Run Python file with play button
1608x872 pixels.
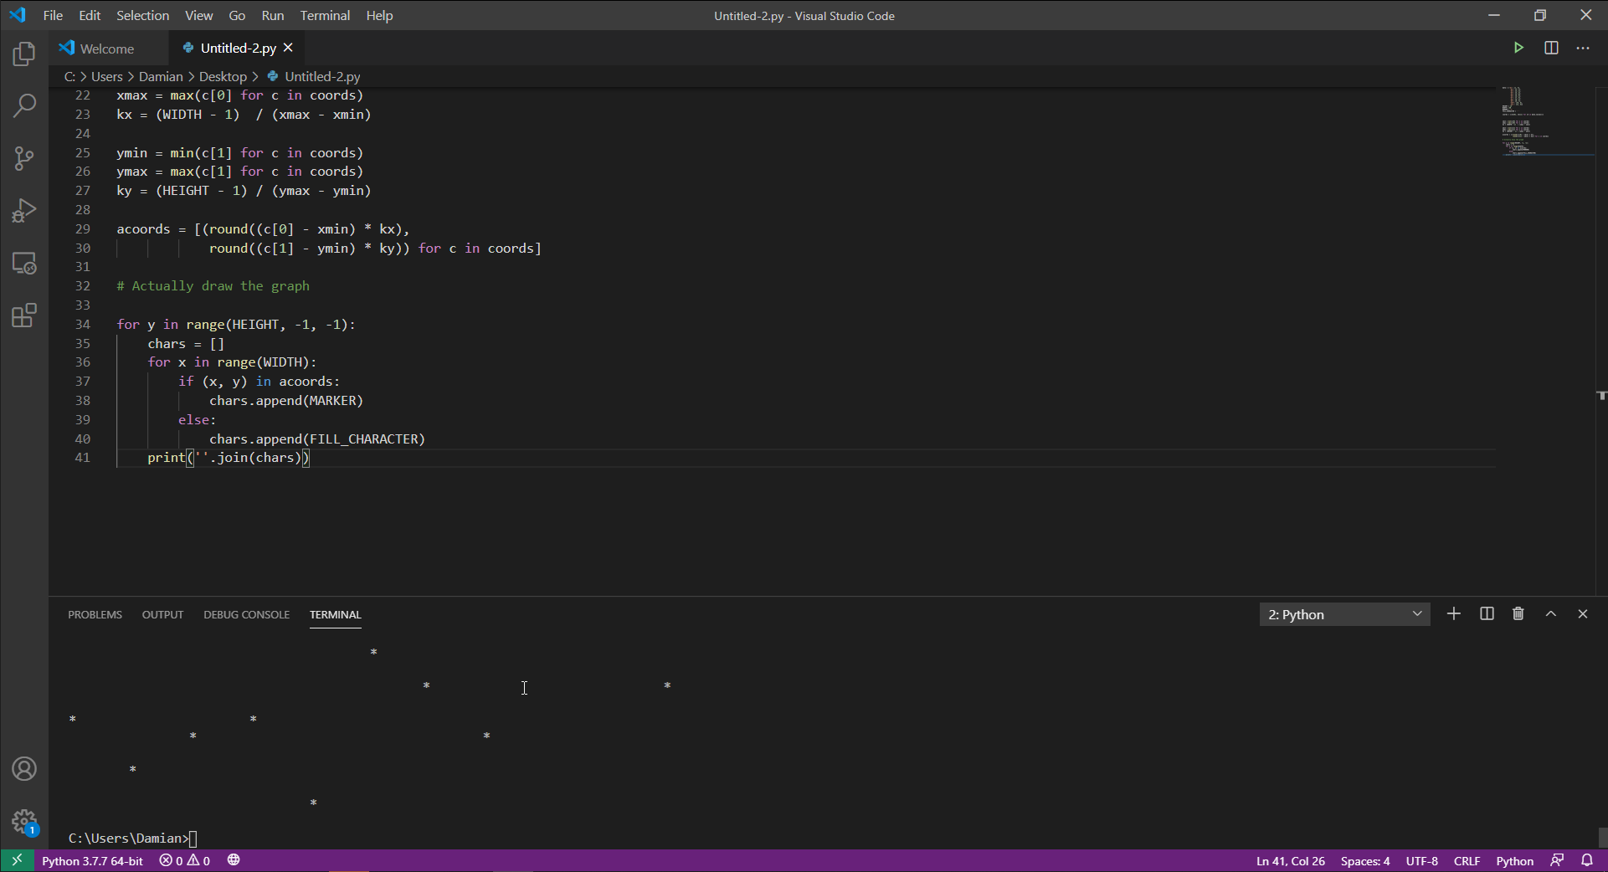click(x=1518, y=48)
